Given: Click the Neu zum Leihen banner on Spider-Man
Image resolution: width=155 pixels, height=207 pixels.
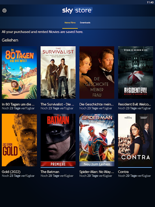Looking at the screenshot, I should (97, 164).
